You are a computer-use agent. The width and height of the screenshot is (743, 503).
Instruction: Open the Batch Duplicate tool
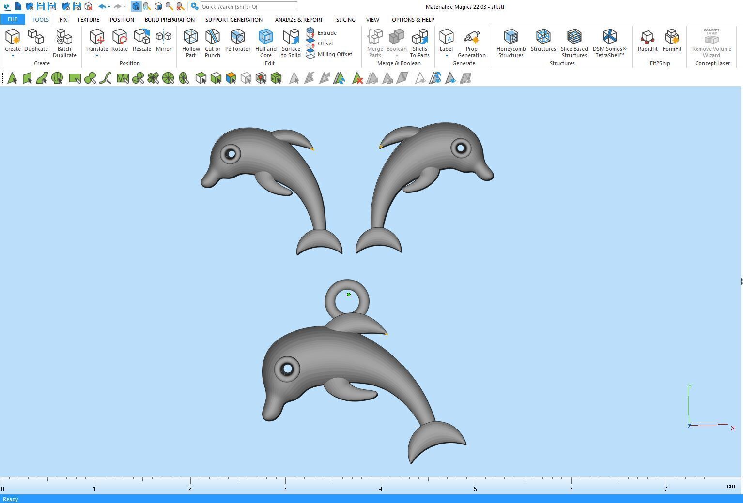[64, 43]
